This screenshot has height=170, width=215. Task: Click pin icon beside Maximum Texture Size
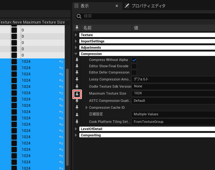(x=77, y=94)
